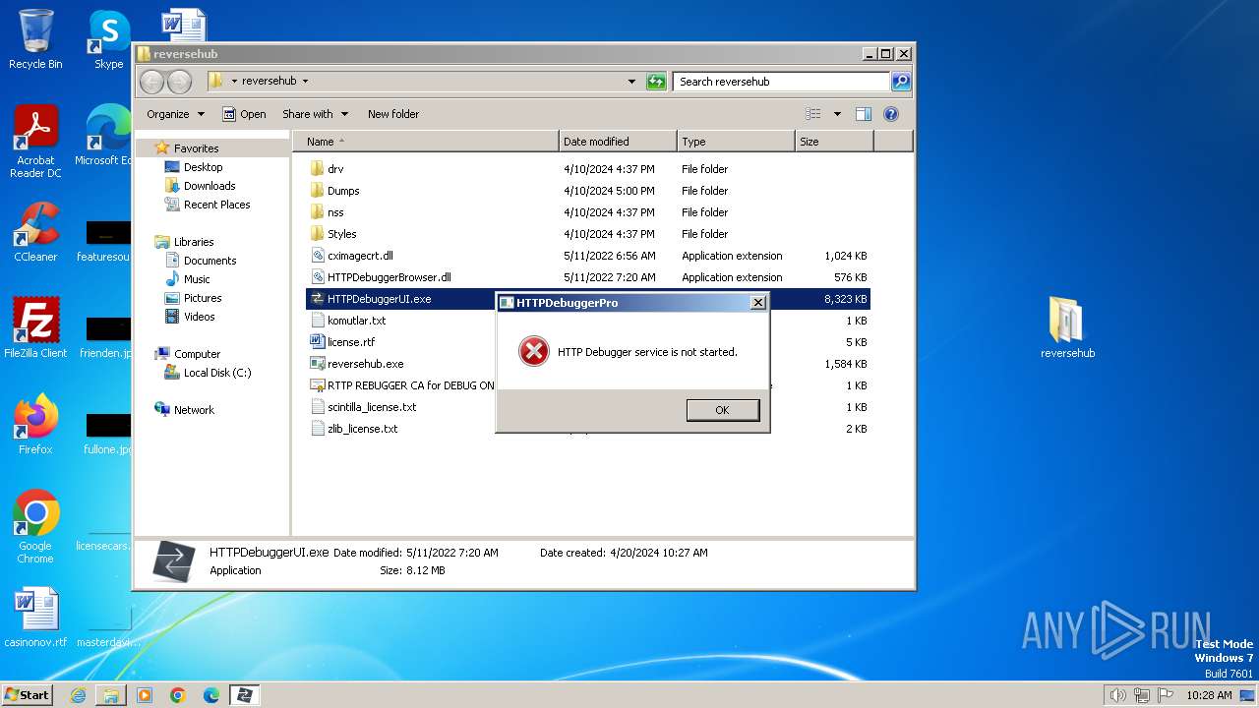Select CCleaner desktop icon
1259x708 pixels.
pos(35,232)
